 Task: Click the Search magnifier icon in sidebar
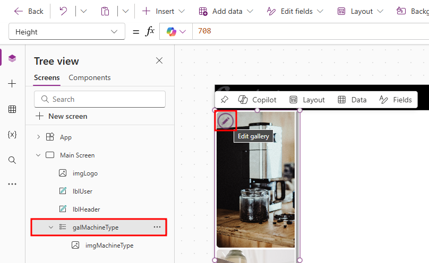coord(12,160)
